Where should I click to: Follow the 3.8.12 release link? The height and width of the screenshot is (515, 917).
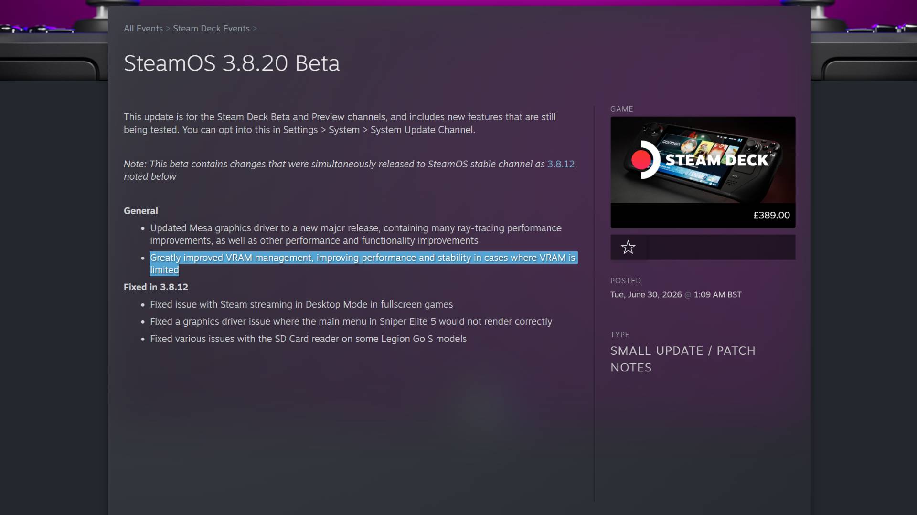(x=561, y=164)
